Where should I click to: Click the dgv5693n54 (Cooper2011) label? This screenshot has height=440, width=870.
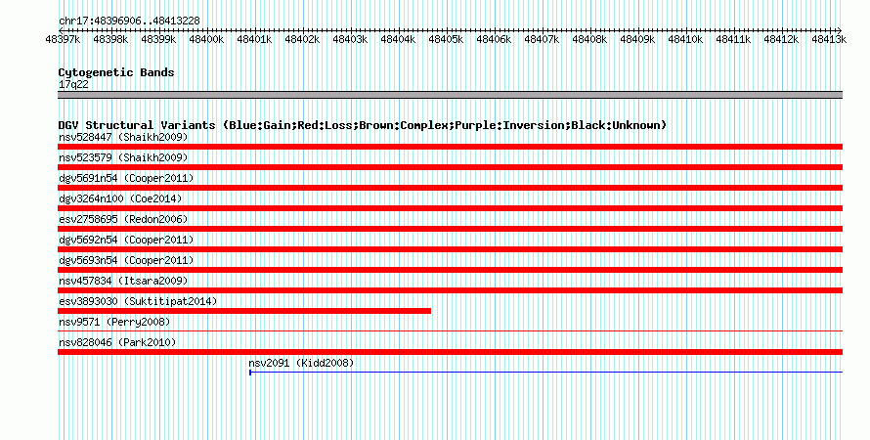126,260
